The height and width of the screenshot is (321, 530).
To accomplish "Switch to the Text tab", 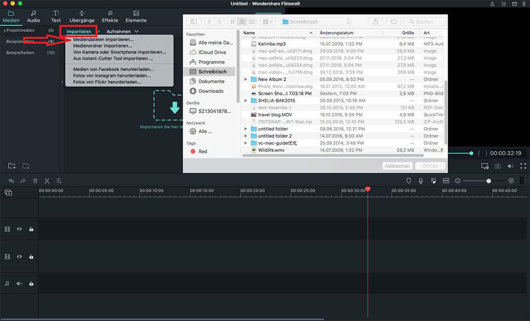I will [56, 17].
